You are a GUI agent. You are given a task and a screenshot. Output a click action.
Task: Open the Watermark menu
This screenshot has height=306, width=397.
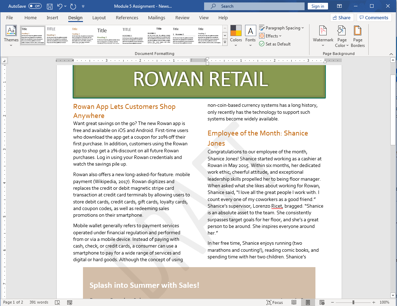[323, 36]
